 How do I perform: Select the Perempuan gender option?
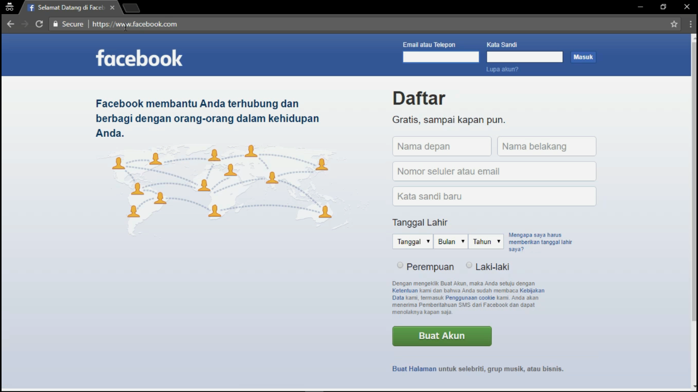click(x=400, y=264)
